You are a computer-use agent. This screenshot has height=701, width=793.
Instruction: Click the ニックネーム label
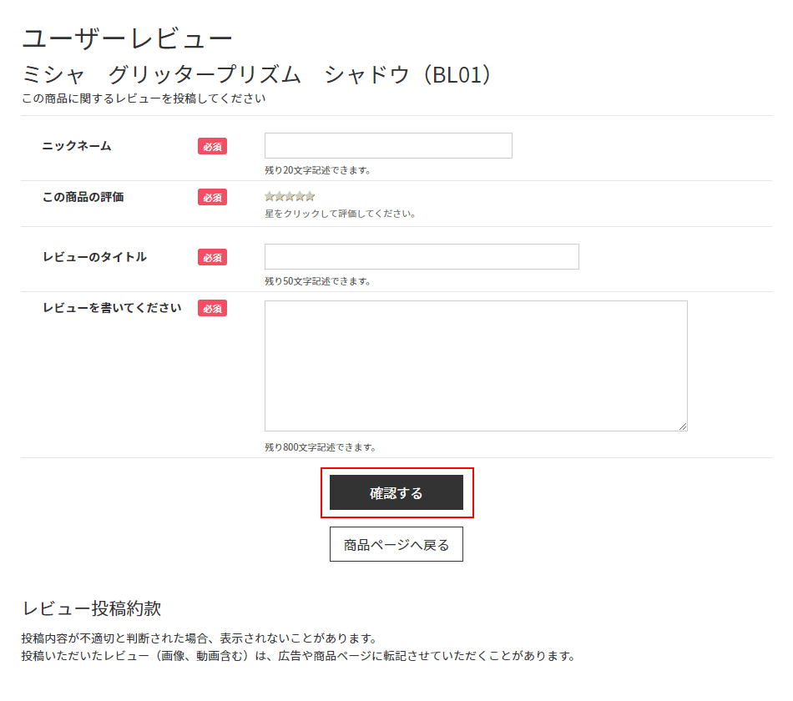pos(77,146)
